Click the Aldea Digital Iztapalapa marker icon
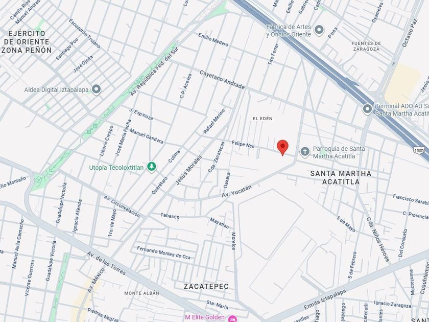Viewport: 429px width, 322px height. click(x=96, y=89)
